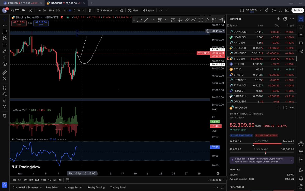Open favorites star button in left sidebar
The image size is (305, 191).
coord(5,185)
